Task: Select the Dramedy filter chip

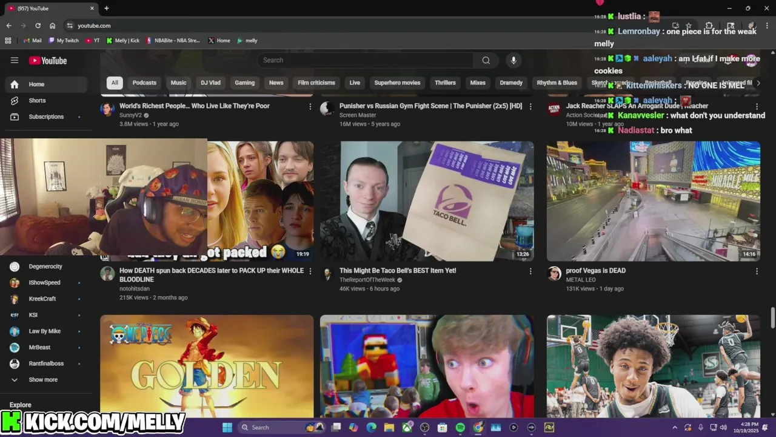Action: click(511, 83)
